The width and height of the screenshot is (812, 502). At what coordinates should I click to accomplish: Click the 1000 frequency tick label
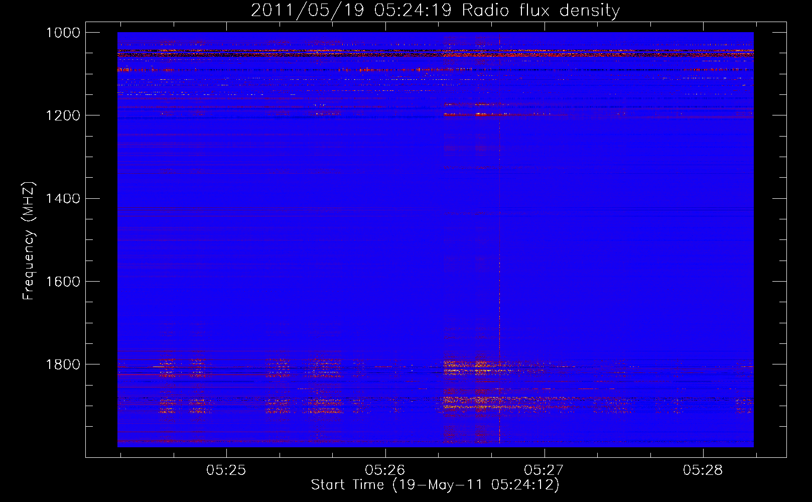coord(63,33)
